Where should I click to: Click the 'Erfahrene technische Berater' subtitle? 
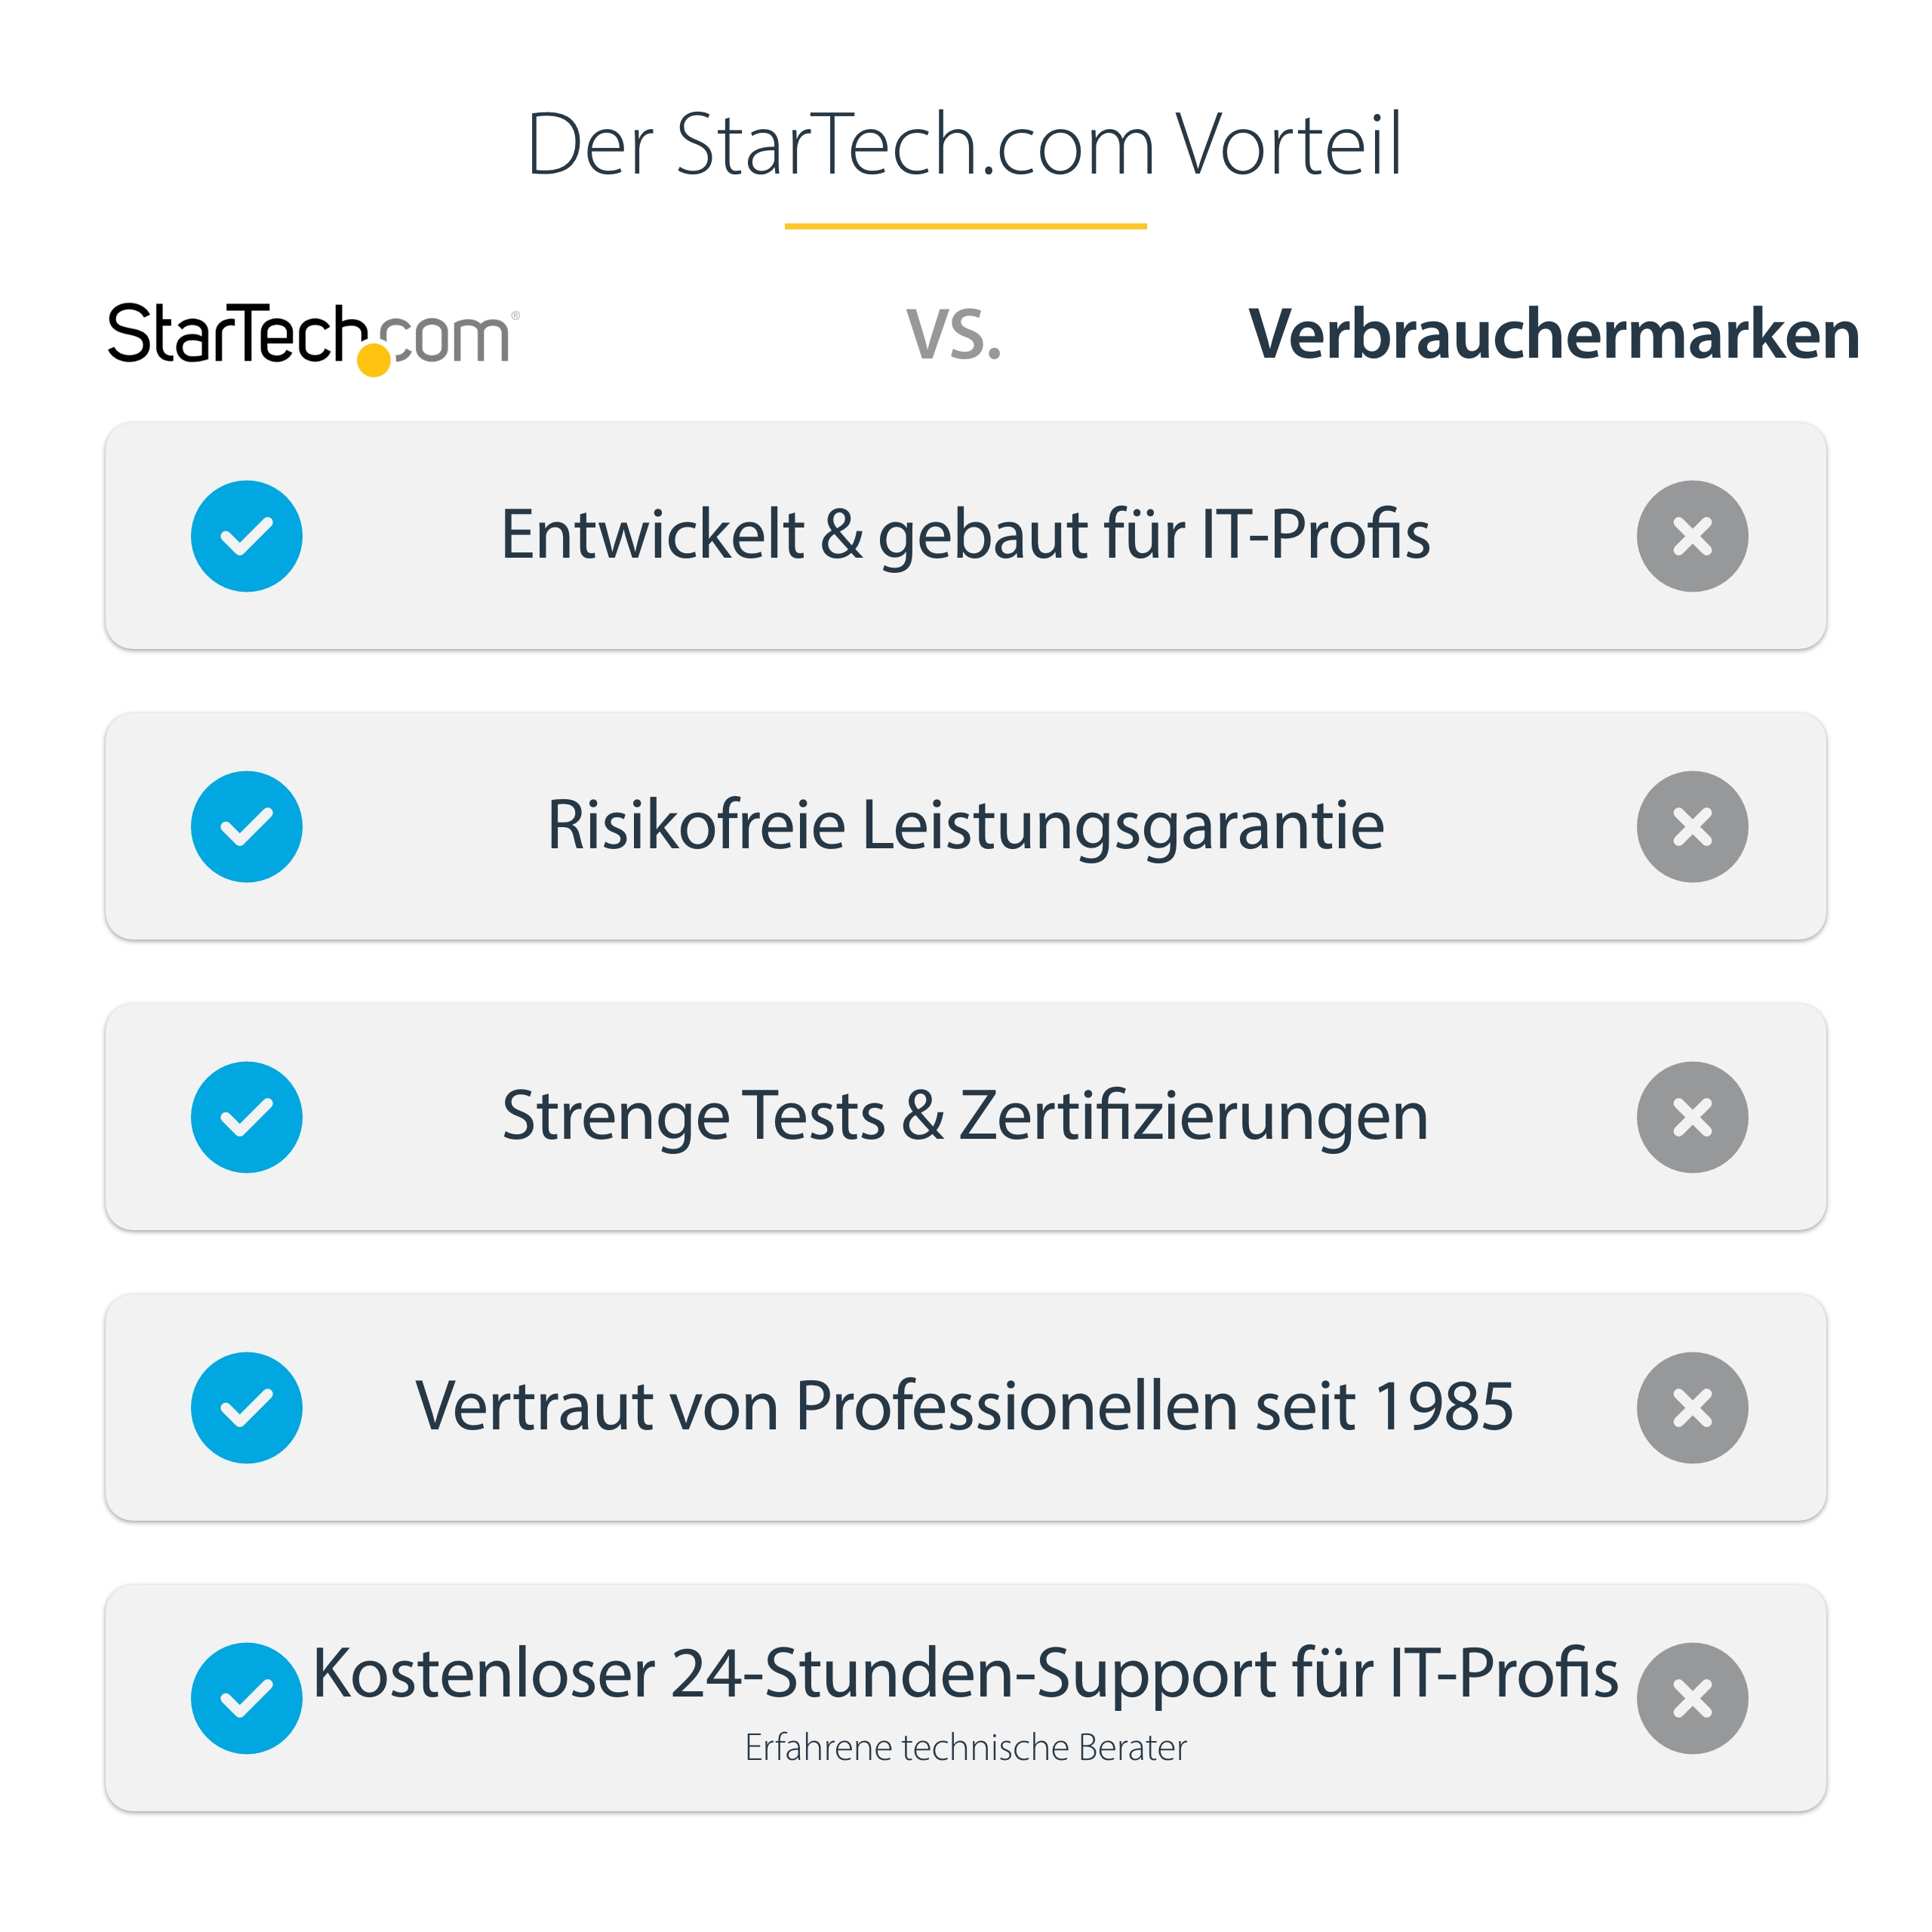point(965,1748)
